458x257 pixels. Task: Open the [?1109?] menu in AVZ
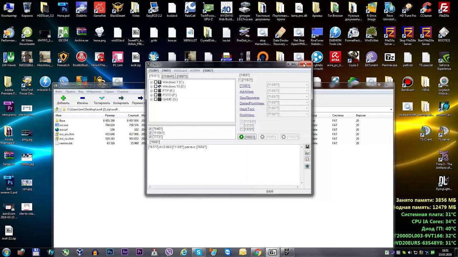tap(154, 71)
